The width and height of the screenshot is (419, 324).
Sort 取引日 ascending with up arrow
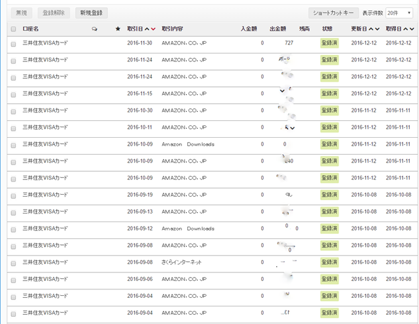coord(147,29)
